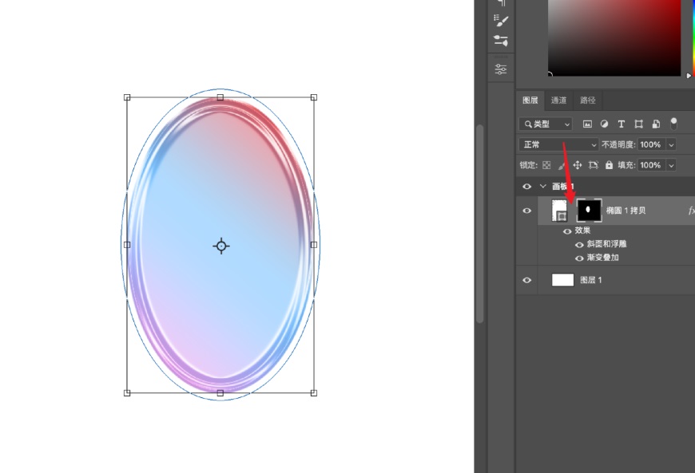Open the Adjustments sliders panel icon

pos(501,69)
